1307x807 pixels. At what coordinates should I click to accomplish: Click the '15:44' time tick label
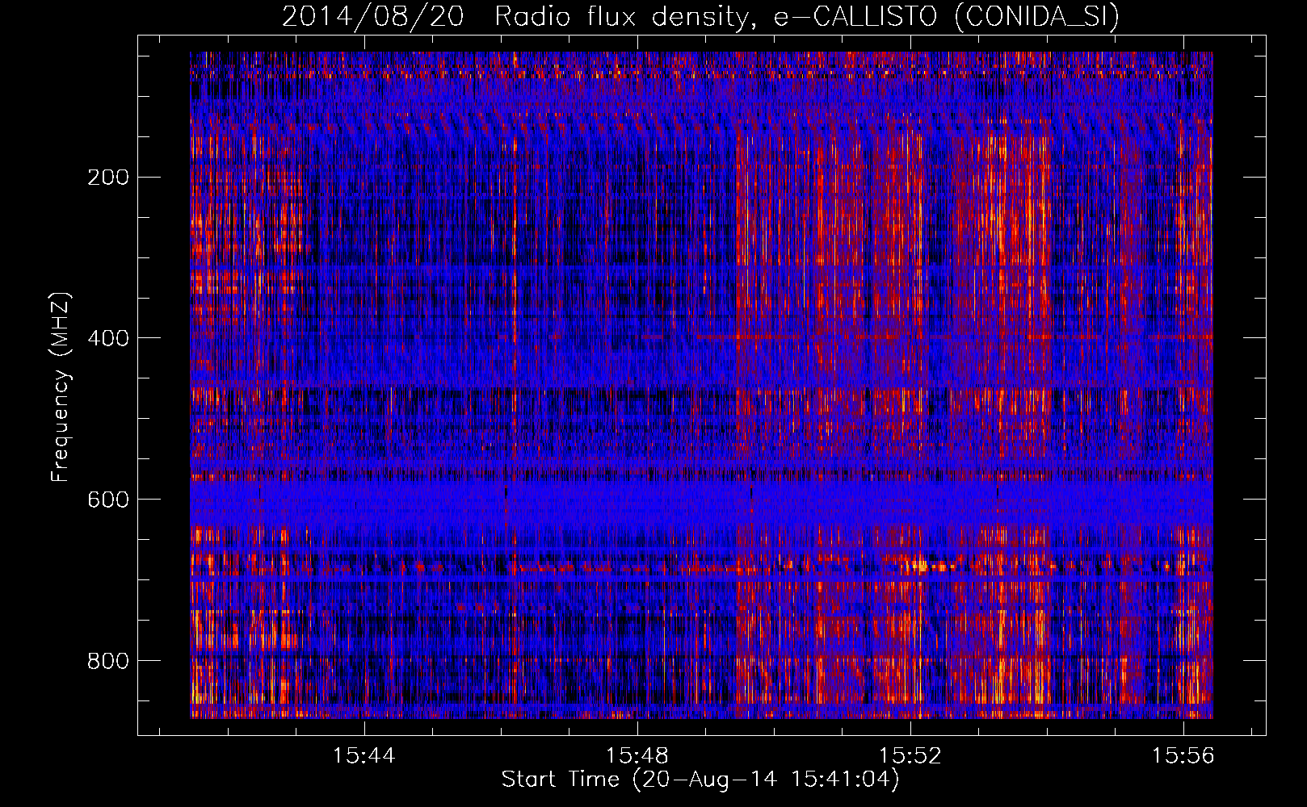[x=364, y=756]
